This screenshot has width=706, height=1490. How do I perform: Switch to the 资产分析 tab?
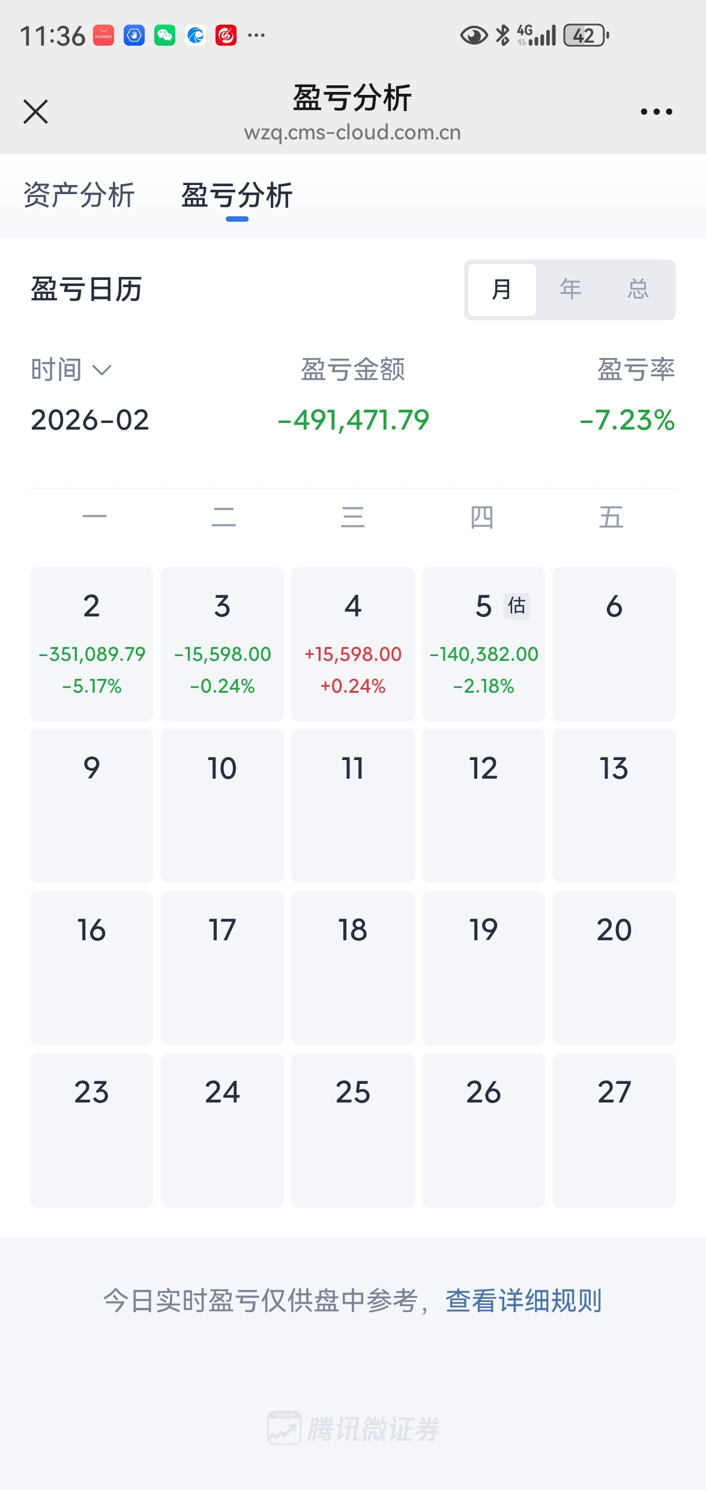pos(79,195)
